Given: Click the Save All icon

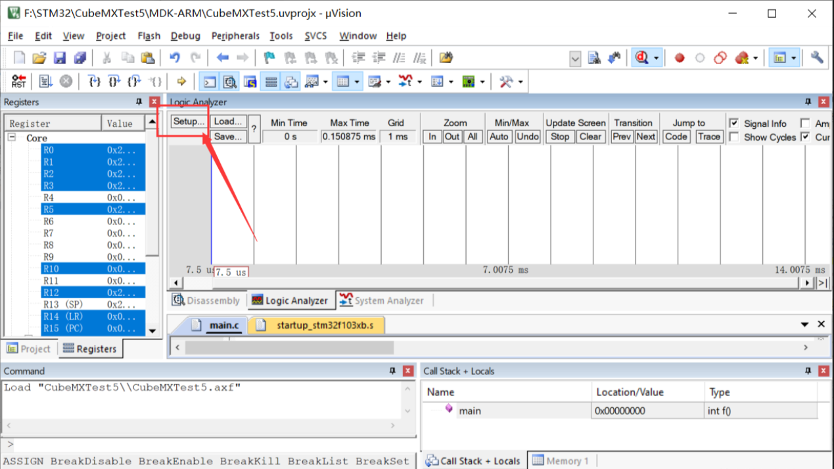Looking at the screenshot, I should point(80,58).
